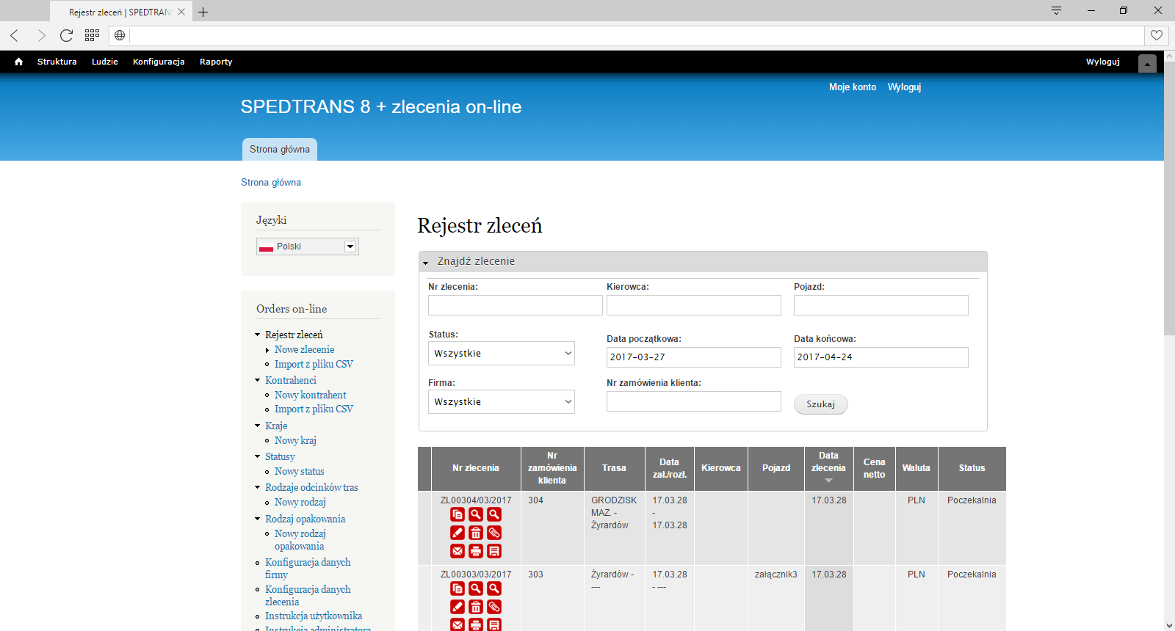Edit order ZL00304/03/2017 with the pencil icon
This screenshot has width=1175, height=631.
(x=458, y=533)
